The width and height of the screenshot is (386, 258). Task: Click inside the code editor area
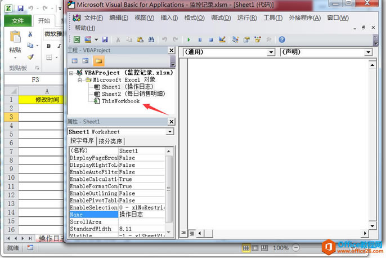pos(278,144)
